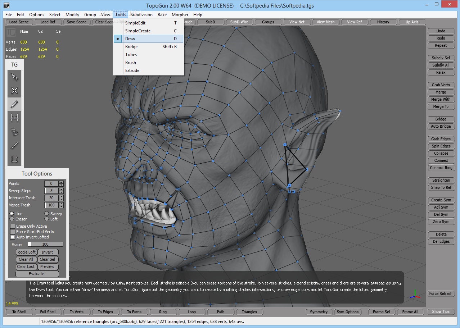Open the Edit menu
The width and height of the screenshot is (460, 328).
(21, 15)
